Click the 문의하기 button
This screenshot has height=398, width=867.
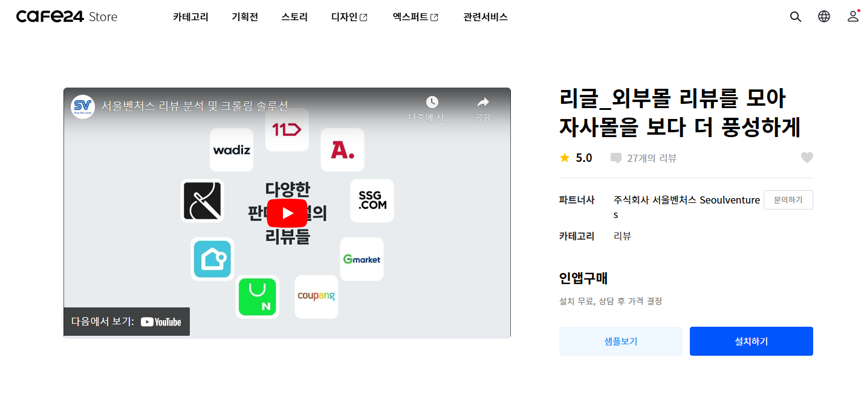coord(788,200)
